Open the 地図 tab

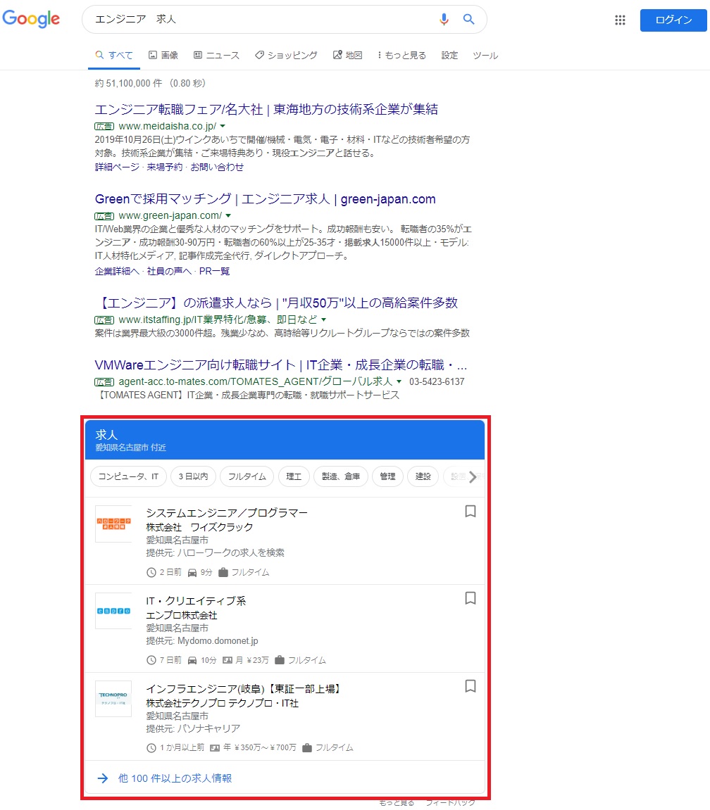point(347,56)
